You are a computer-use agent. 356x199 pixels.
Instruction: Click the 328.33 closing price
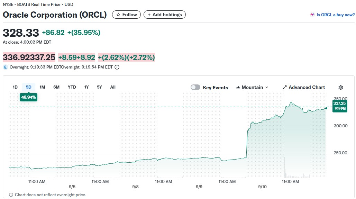coord(21,33)
